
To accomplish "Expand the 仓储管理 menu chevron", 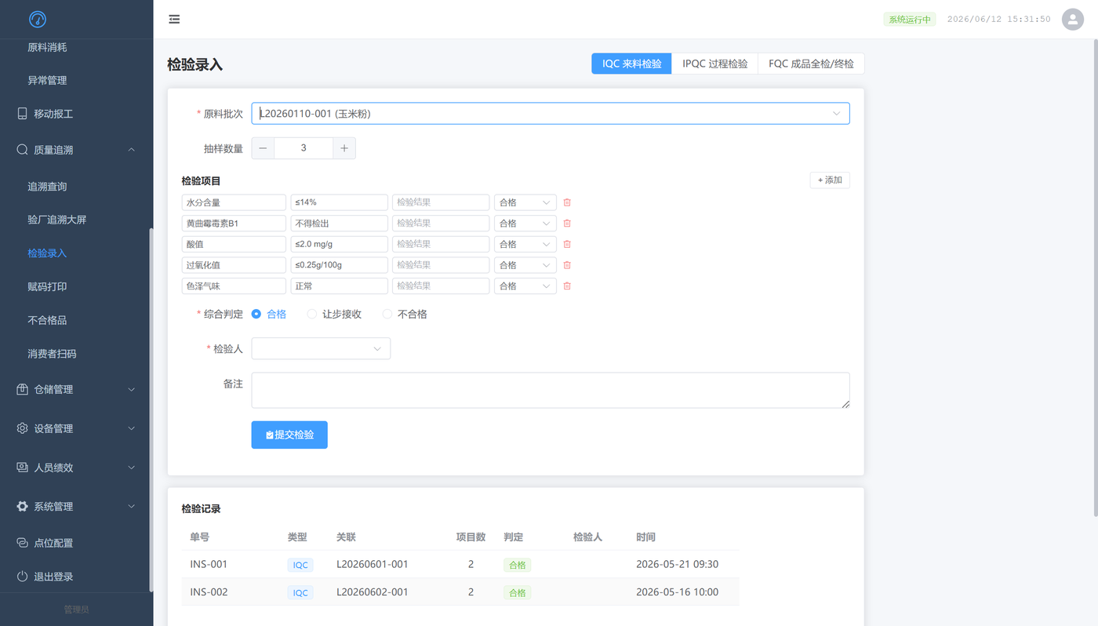I will tap(131, 389).
